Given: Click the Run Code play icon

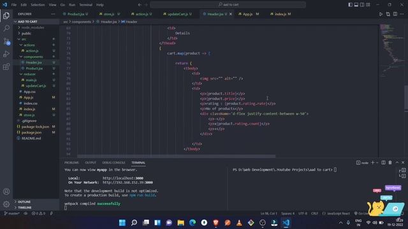Looking at the screenshot, I should tap(381, 14).
